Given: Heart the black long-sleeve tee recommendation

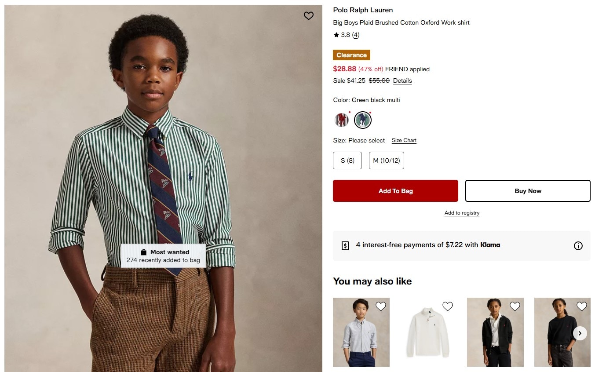Looking at the screenshot, I should pyautogui.click(x=581, y=306).
